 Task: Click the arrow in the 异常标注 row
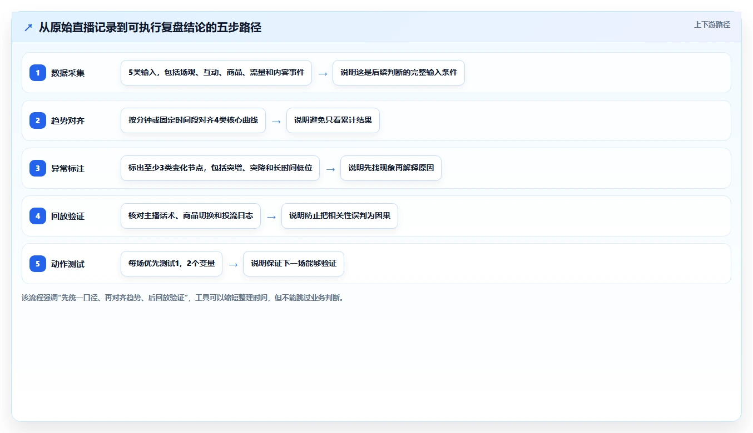point(330,169)
